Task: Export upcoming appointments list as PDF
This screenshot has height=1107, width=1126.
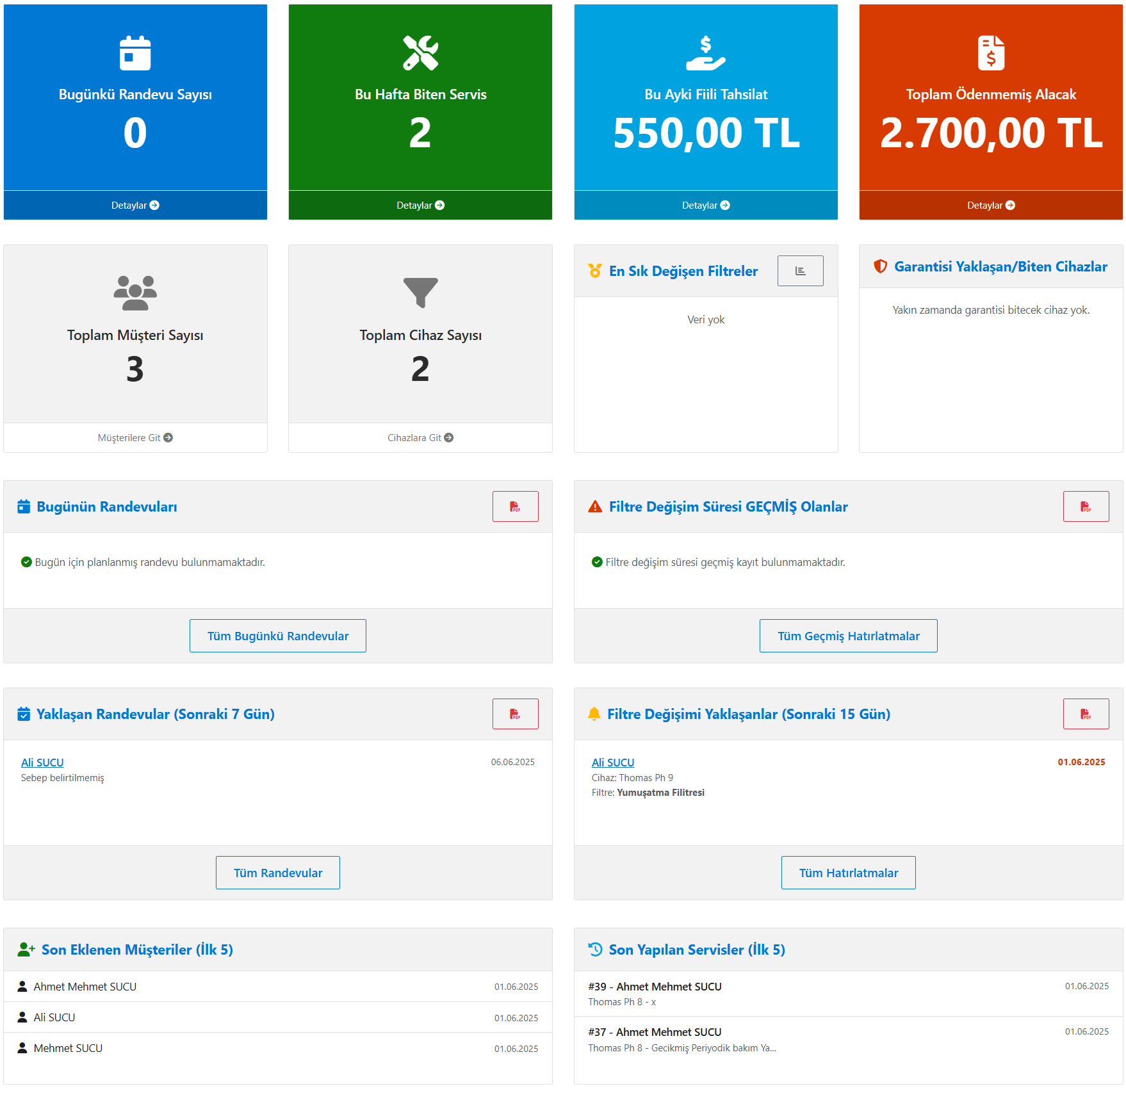Action: point(515,714)
